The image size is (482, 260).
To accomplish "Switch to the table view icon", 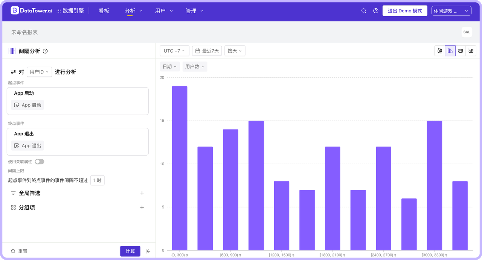I will click(461, 51).
